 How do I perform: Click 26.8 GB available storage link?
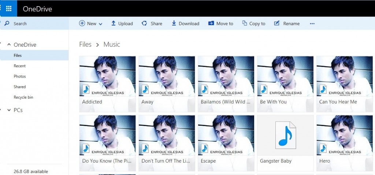pyautogui.click(x=31, y=171)
